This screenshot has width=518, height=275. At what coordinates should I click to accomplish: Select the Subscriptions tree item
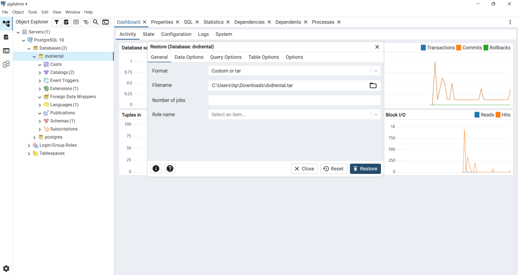[x=64, y=129]
